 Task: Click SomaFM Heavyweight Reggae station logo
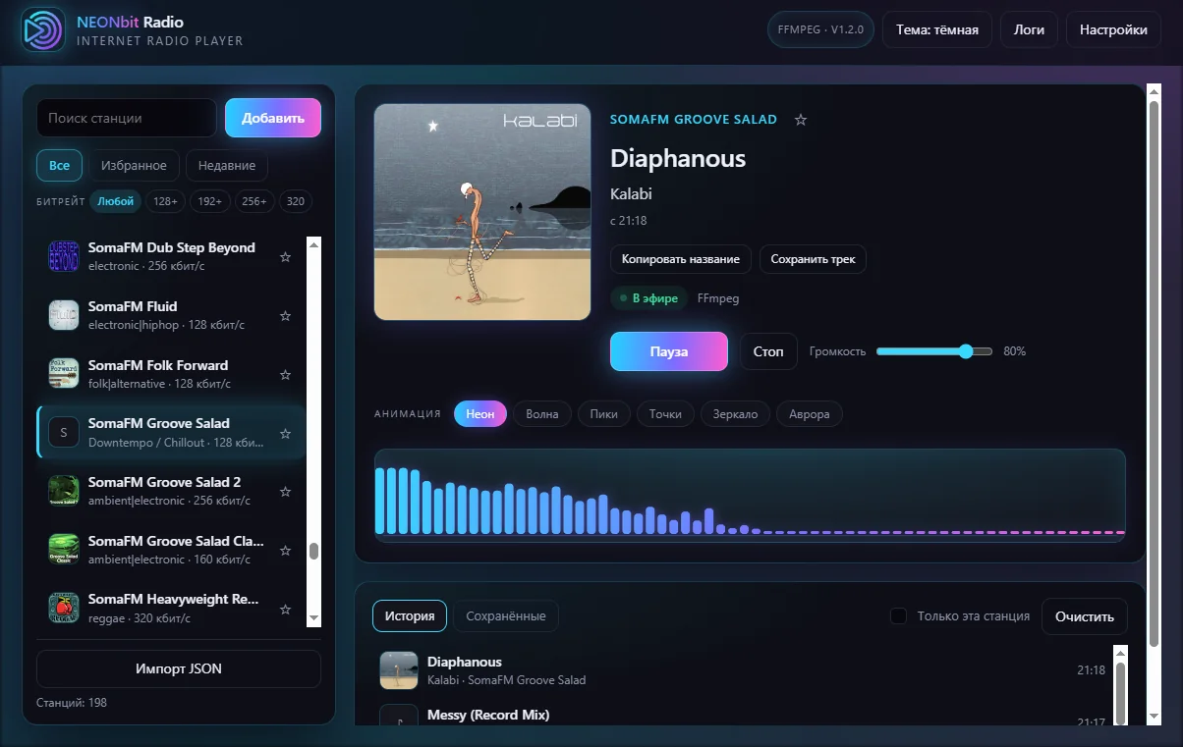click(x=64, y=608)
